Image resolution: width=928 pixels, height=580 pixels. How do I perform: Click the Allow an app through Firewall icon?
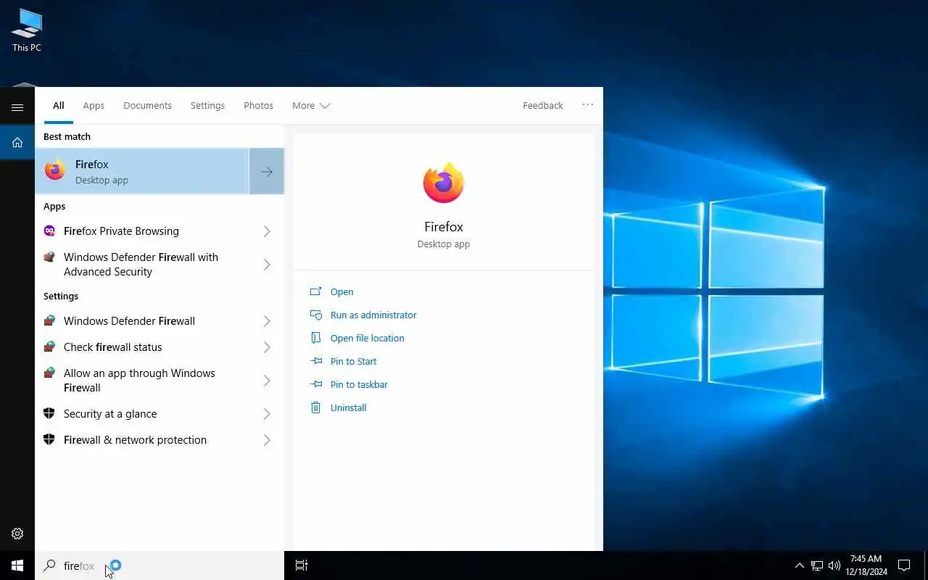[49, 373]
